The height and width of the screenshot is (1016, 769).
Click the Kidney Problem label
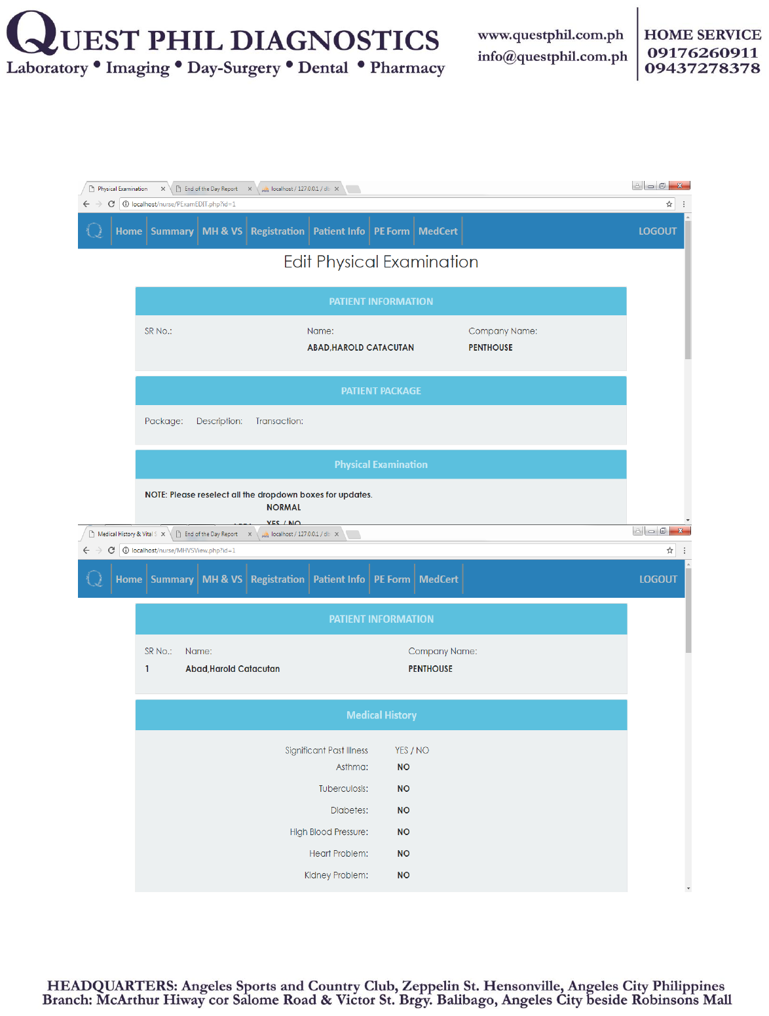pos(336,875)
